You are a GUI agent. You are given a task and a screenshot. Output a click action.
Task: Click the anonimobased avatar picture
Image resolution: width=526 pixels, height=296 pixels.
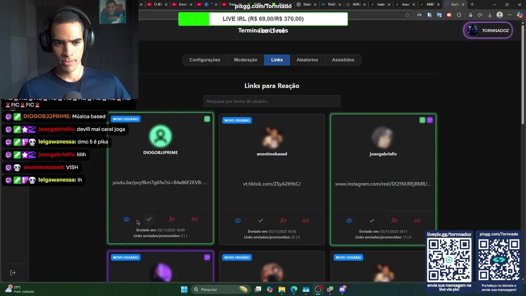[x=272, y=137]
